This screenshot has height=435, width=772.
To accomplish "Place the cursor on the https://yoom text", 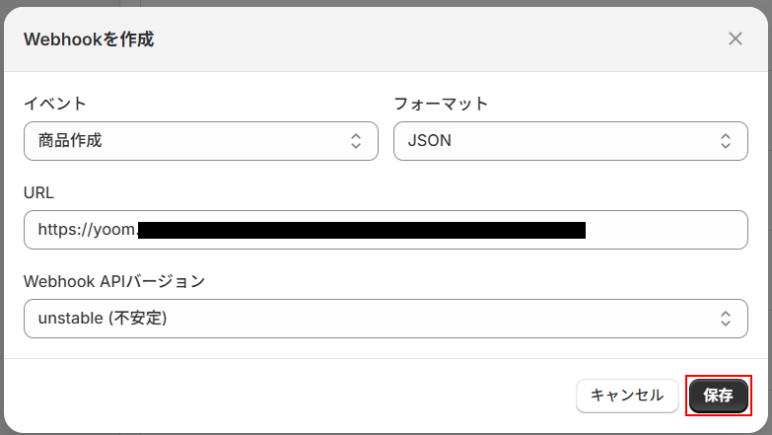I will tap(87, 231).
